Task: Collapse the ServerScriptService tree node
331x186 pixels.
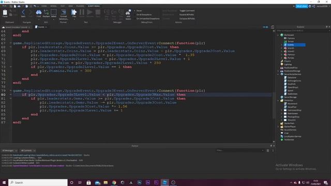Action: click(278, 74)
